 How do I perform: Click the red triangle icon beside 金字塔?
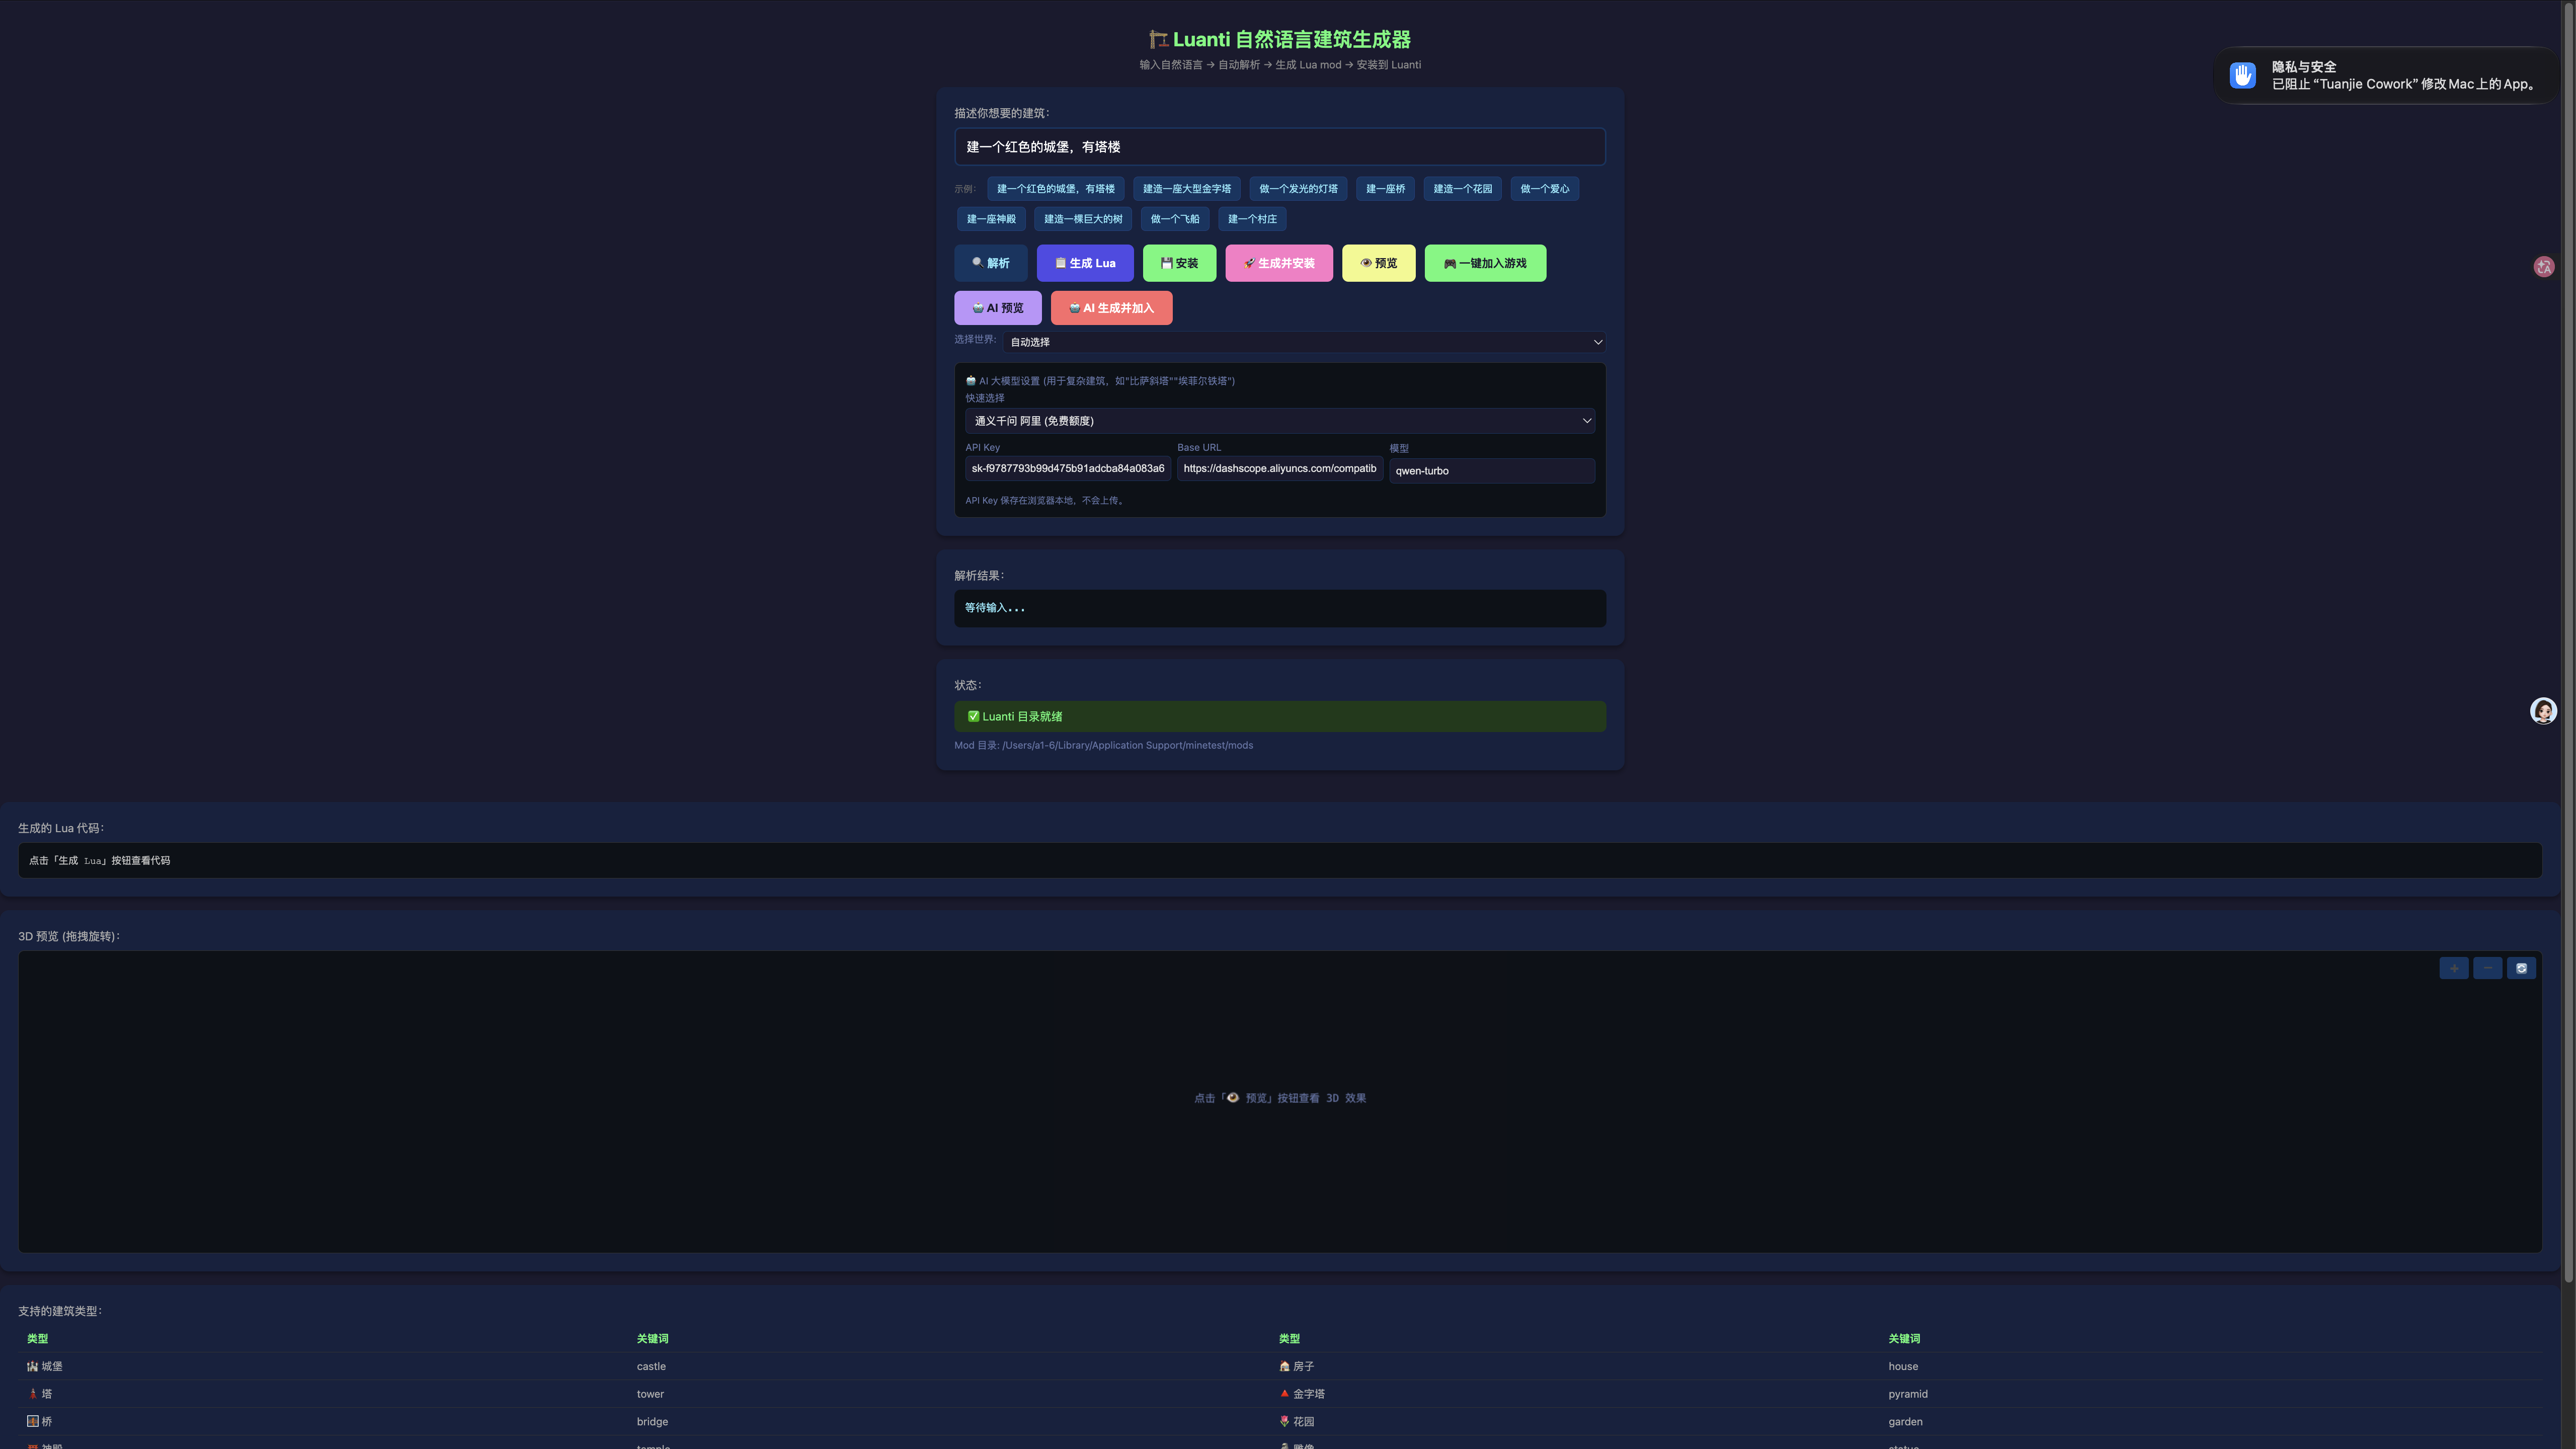(1285, 1394)
